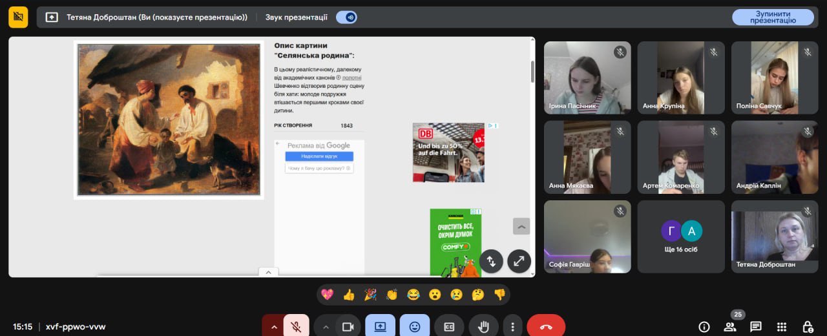827x336 pixels.
Task: Click the yellow camera-off icon at top left
Action: click(18, 17)
